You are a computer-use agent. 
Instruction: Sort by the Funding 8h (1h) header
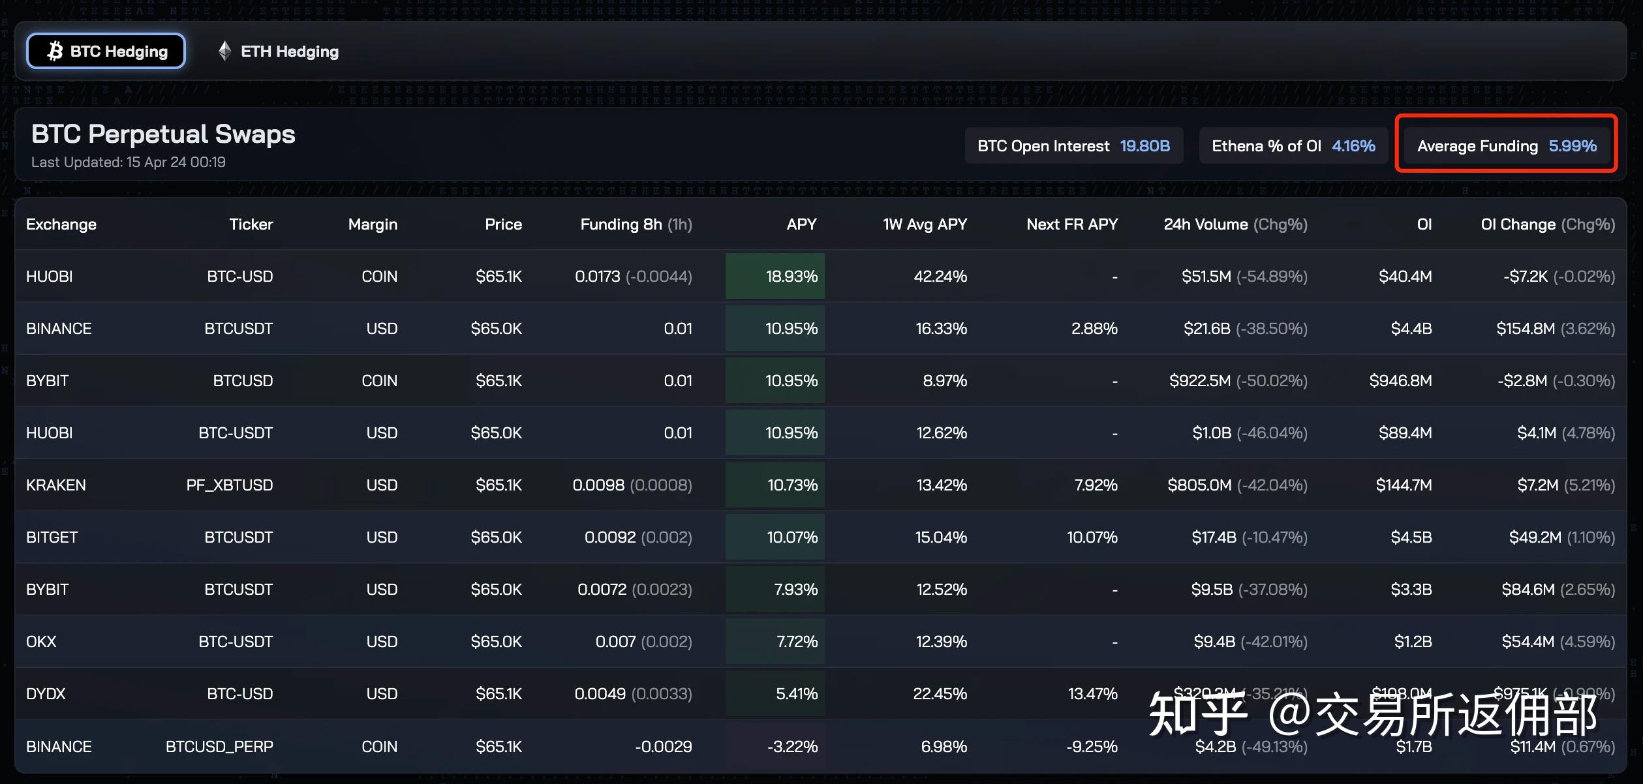click(636, 224)
